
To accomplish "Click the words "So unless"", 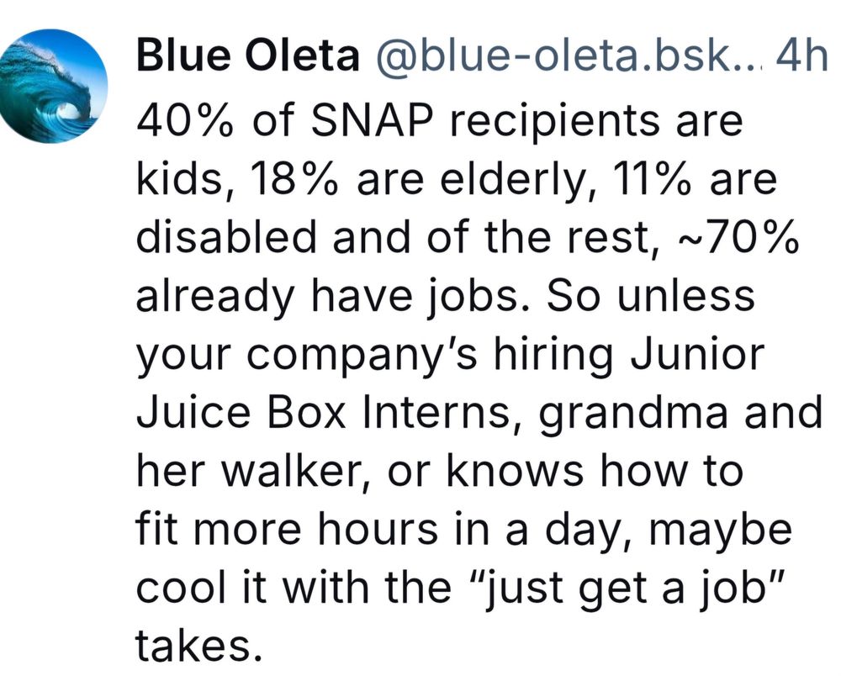I will point(651,296).
